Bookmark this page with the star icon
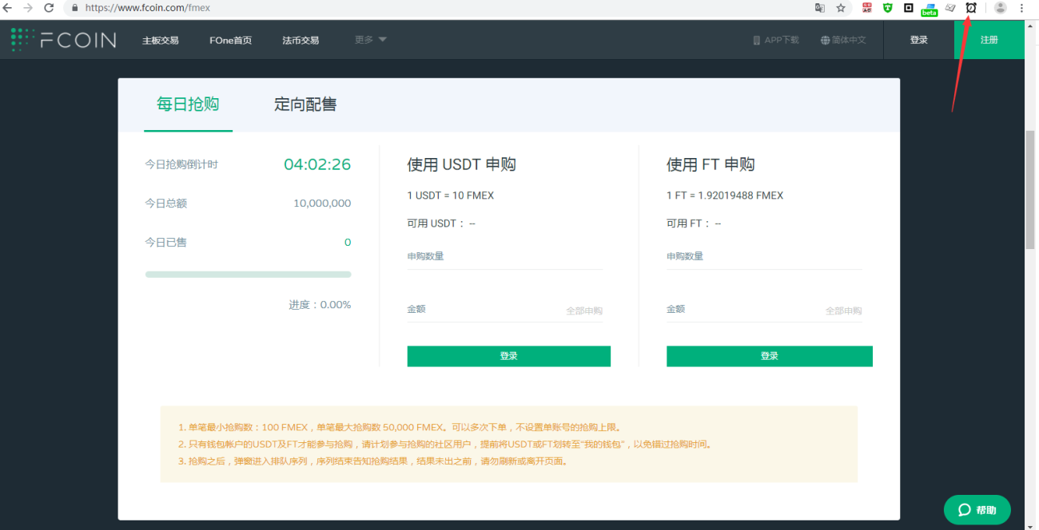1039x530 pixels. tap(841, 7)
